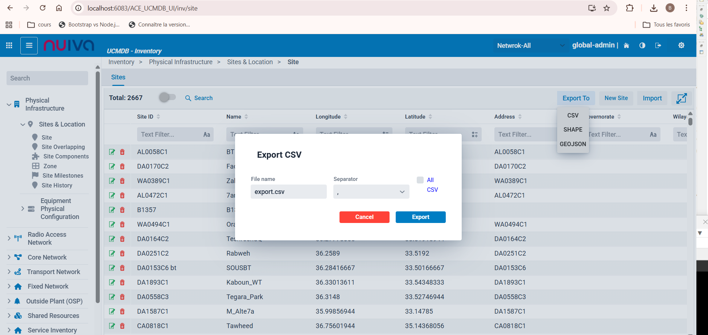Click the logout icon in header
The width and height of the screenshot is (708, 335).
pyautogui.click(x=658, y=45)
